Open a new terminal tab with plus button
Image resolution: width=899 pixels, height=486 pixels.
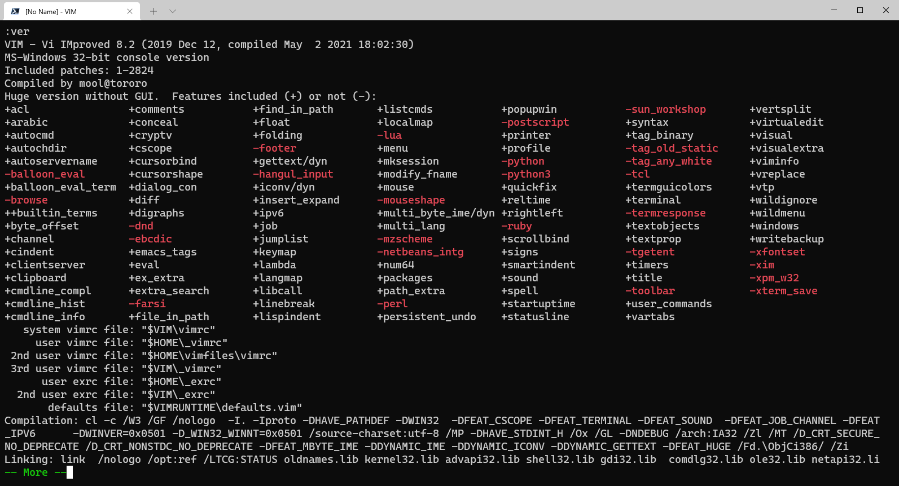153,11
